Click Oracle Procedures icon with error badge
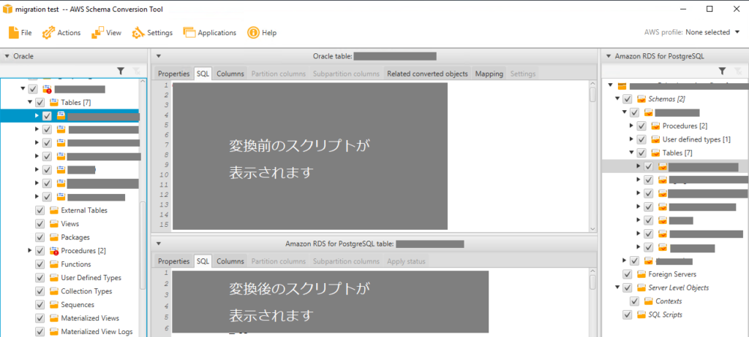 pyautogui.click(x=54, y=250)
